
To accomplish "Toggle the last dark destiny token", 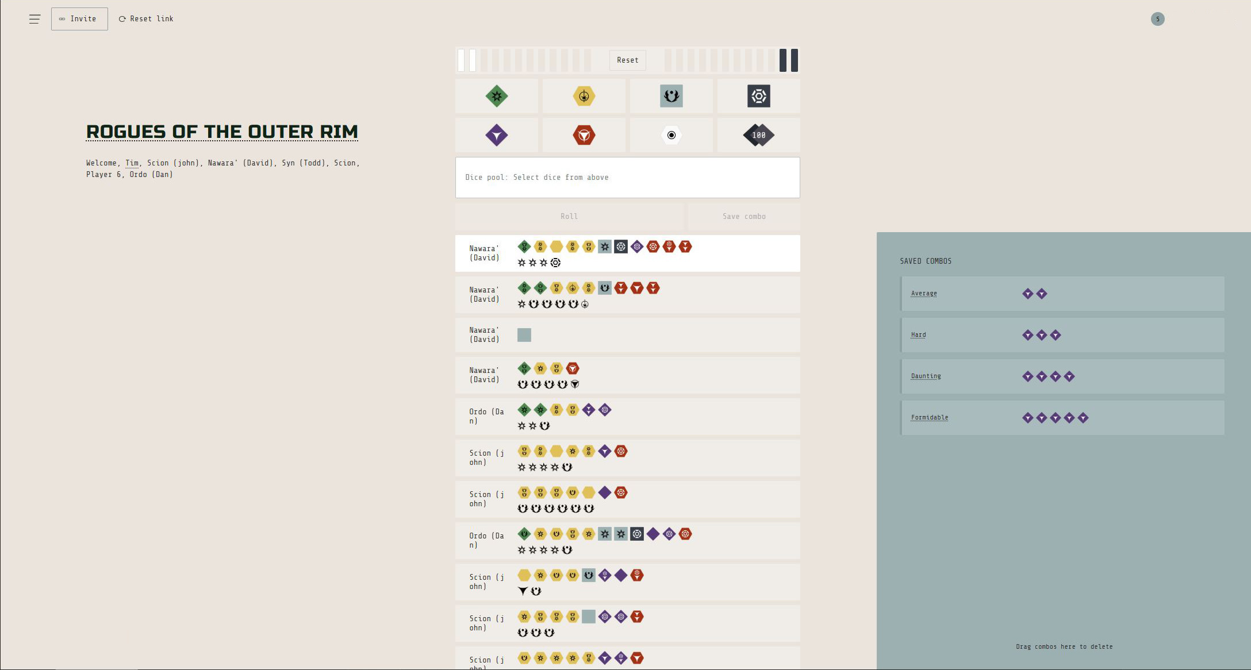I will pos(795,60).
